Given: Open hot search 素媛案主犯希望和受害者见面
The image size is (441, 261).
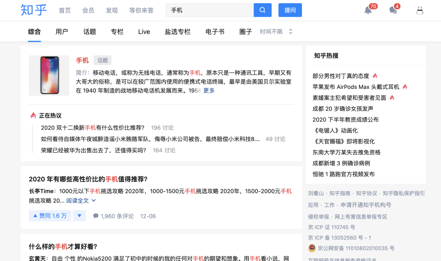Looking at the screenshot, I should (349, 98).
